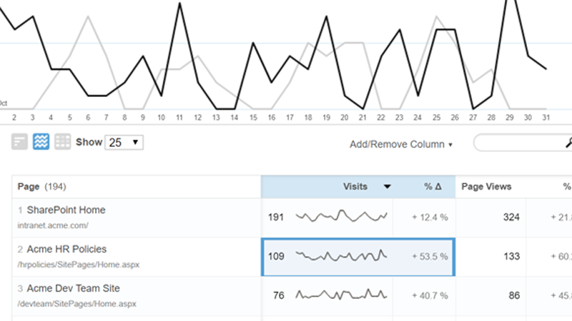Click day 25 on chart axis
The height and width of the screenshot is (321, 572).
point(436,118)
